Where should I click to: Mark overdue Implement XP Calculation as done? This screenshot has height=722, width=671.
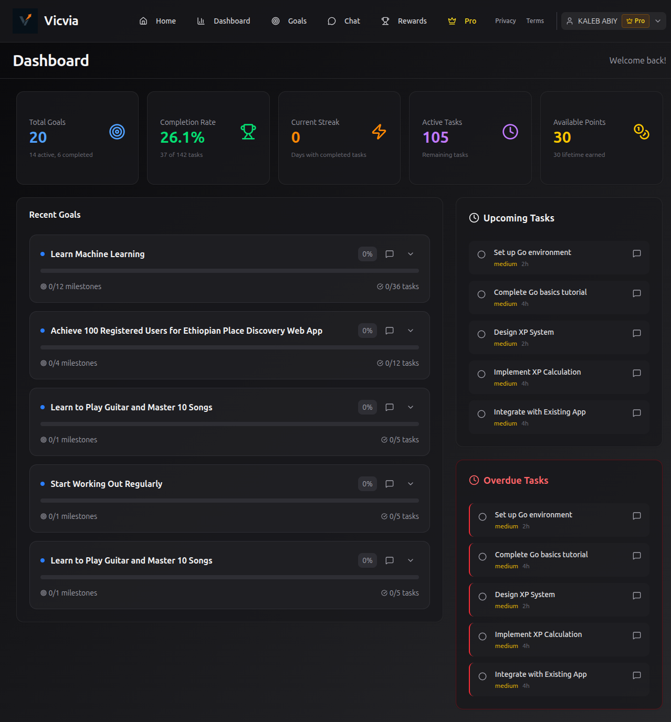pos(483,636)
